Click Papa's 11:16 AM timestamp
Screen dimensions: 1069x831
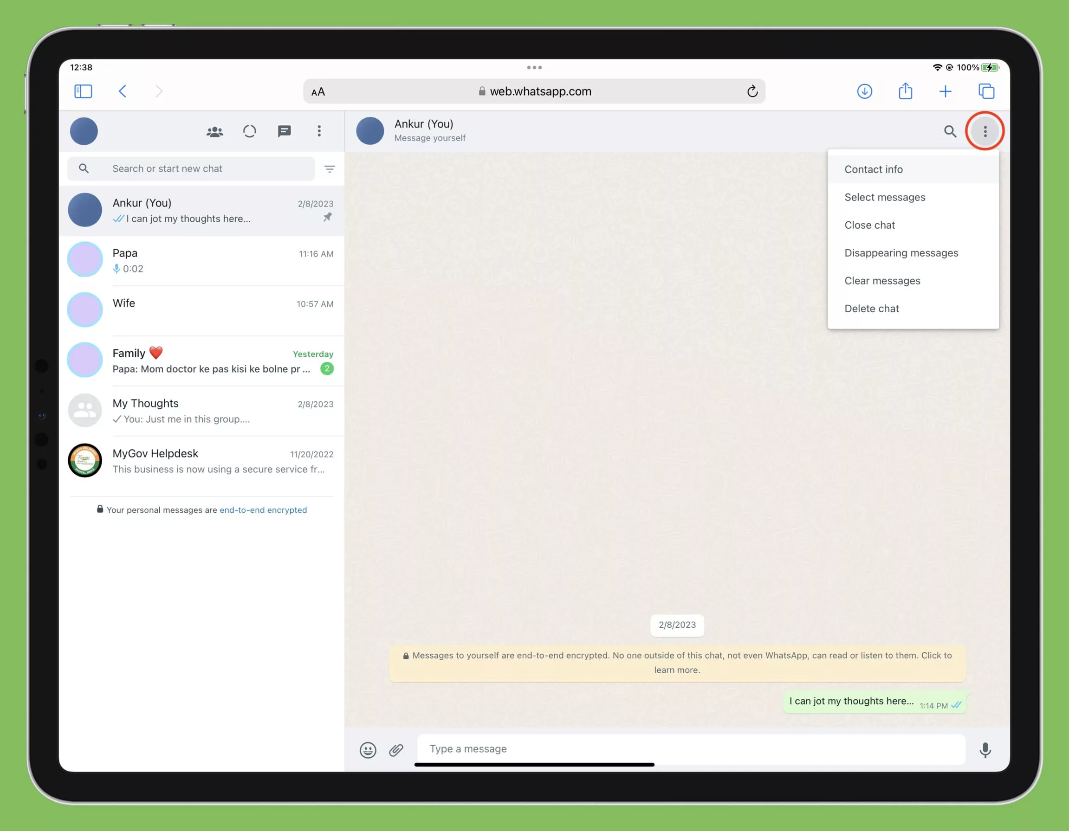click(x=316, y=253)
